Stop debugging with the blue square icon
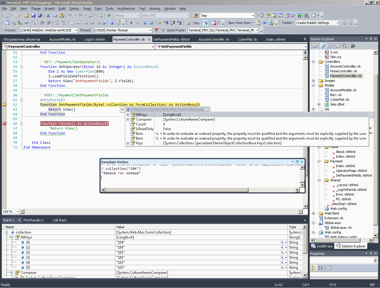Image resolution: width=380 pixels, height=288 pixels. [144, 23]
